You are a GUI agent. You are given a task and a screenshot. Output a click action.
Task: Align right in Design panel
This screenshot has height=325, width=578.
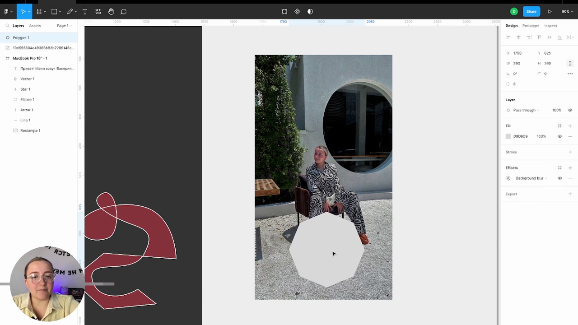pos(529,37)
